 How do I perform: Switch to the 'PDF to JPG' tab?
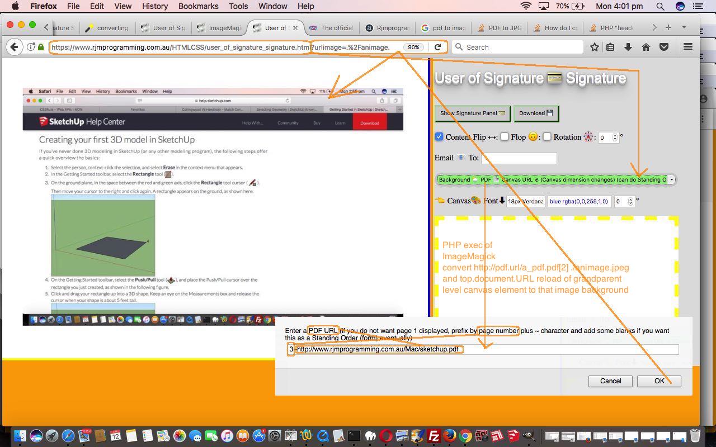click(x=499, y=27)
